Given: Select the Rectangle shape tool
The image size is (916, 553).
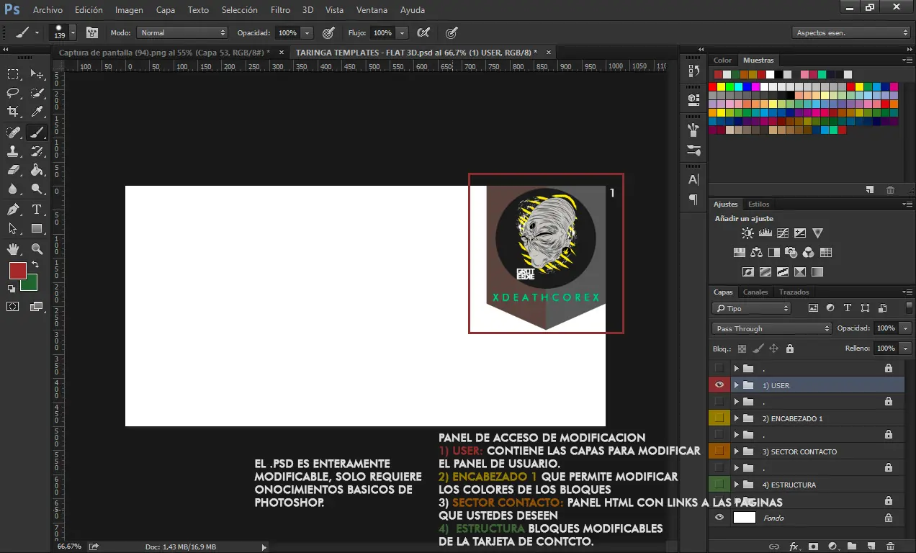Looking at the screenshot, I should point(37,229).
